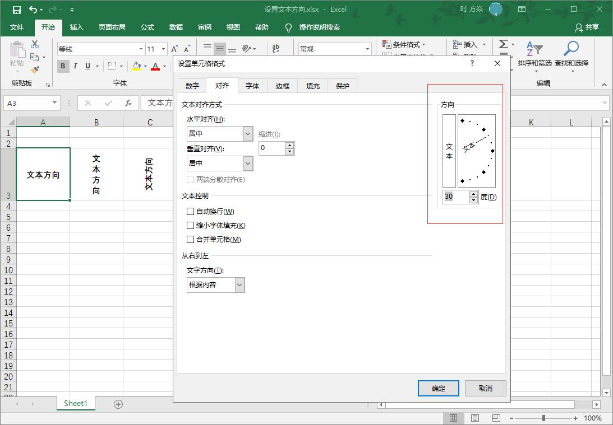Check the 缩小字体填充 checkbox
This screenshot has height=425, width=613.
[191, 226]
